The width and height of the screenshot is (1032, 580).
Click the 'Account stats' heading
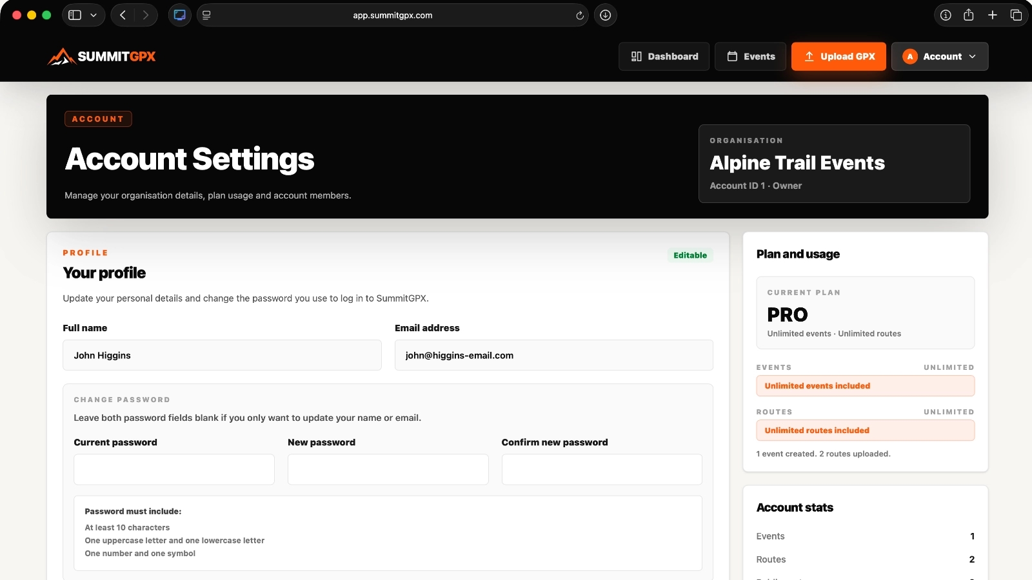(x=795, y=507)
